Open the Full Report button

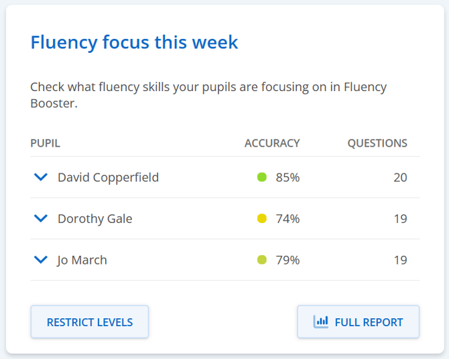(x=359, y=322)
